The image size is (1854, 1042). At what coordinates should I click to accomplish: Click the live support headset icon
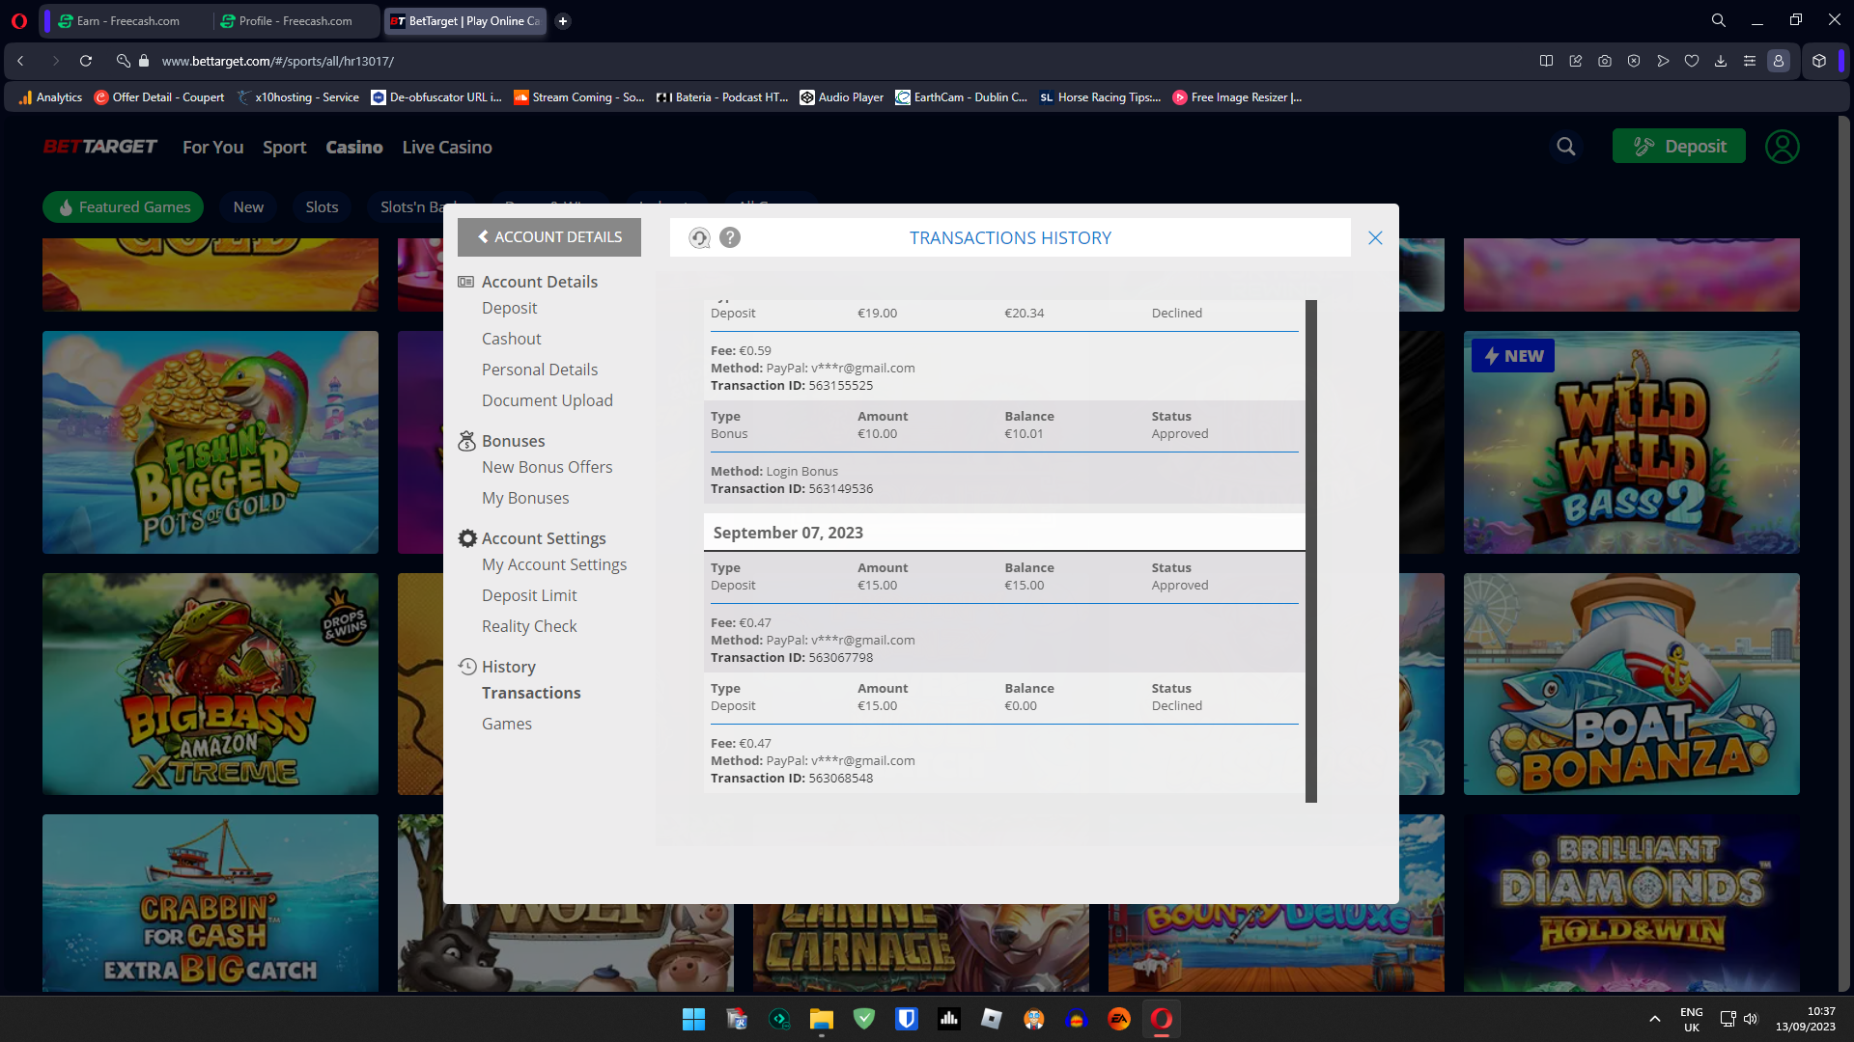pos(699,238)
